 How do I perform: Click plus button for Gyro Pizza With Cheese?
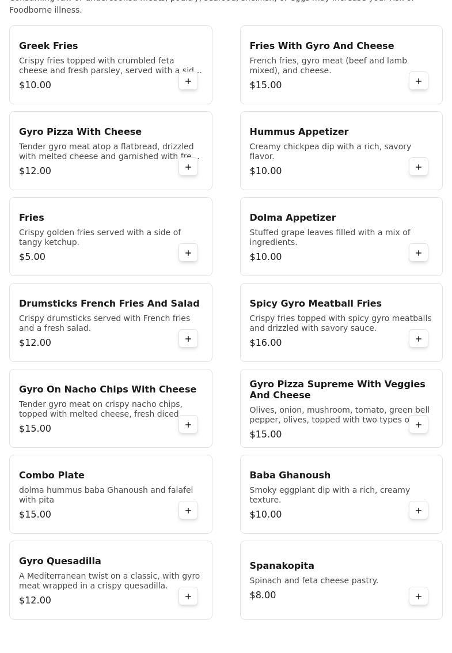188,167
